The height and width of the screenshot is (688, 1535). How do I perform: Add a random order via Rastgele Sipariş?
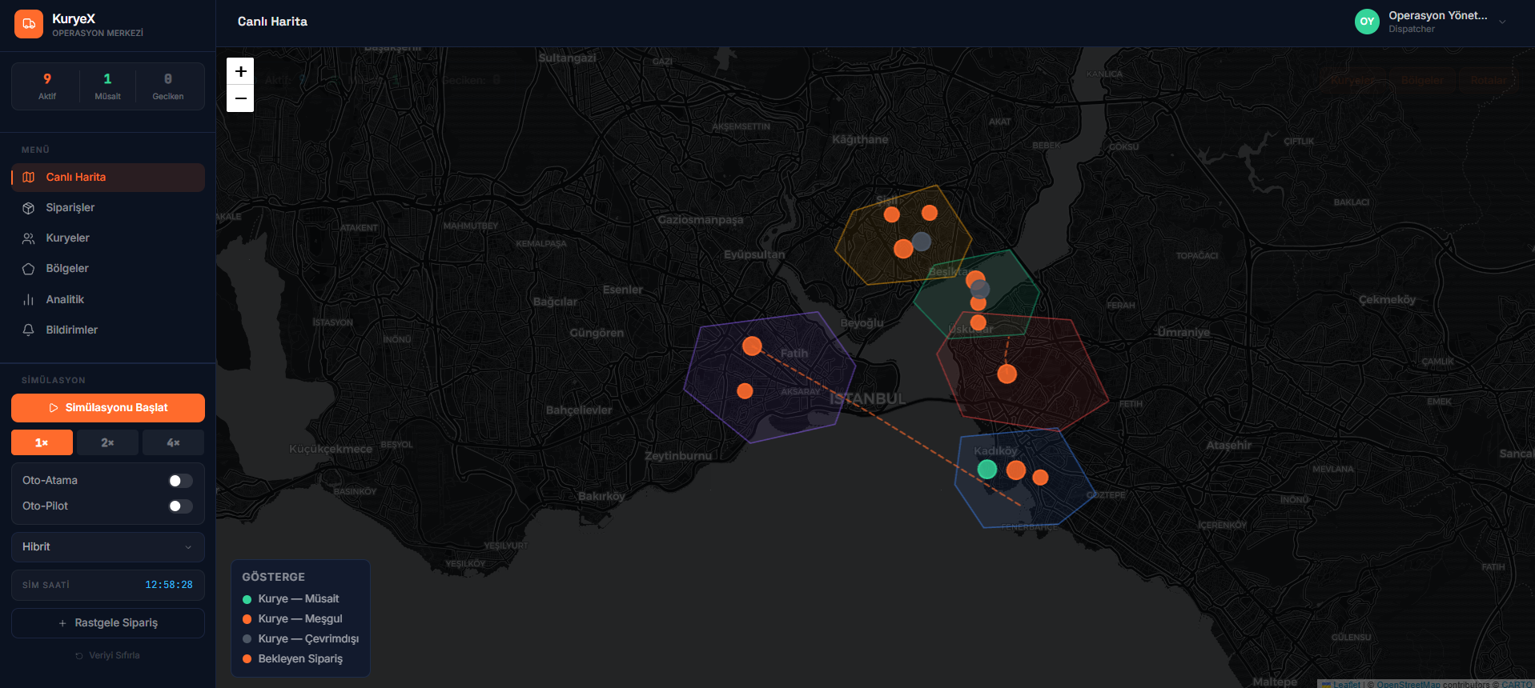(108, 623)
